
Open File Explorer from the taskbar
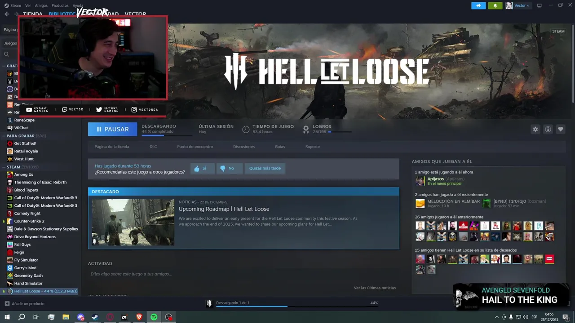(x=66, y=317)
